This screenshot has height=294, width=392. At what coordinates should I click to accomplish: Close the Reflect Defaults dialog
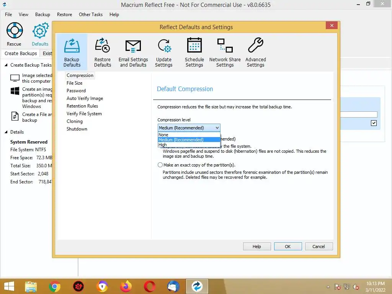332,26
